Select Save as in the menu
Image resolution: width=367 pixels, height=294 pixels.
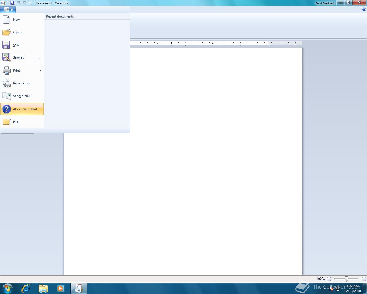point(19,57)
